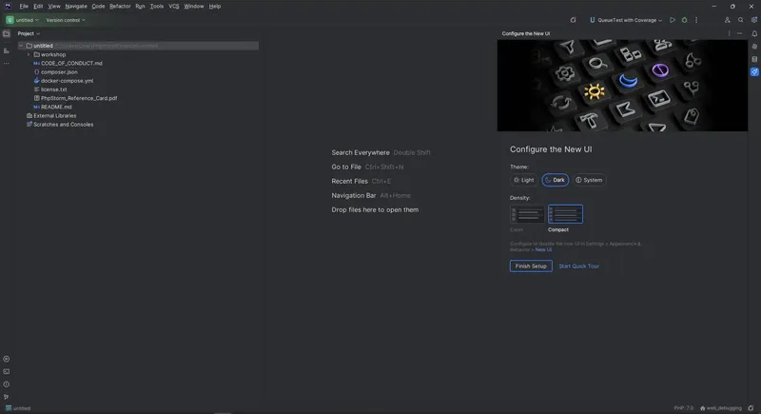Open QueueTest with Coverage configuration dropdown
The image size is (761, 414).
626,20
